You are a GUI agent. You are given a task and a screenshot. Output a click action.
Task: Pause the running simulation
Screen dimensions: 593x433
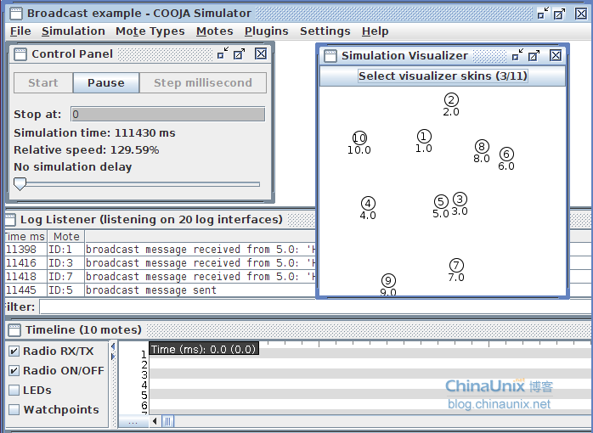[106, 83]
